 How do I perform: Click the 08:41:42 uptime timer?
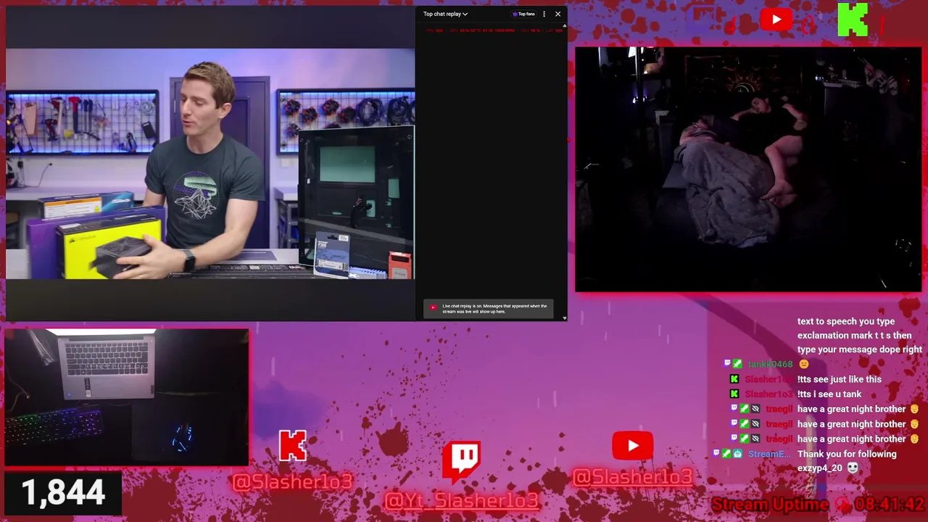[x=890, y=505]
